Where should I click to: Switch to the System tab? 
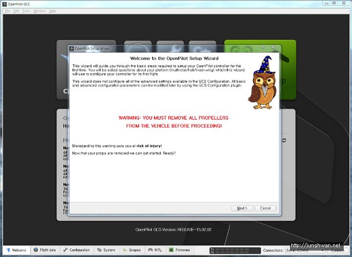(x=107, y=250)
